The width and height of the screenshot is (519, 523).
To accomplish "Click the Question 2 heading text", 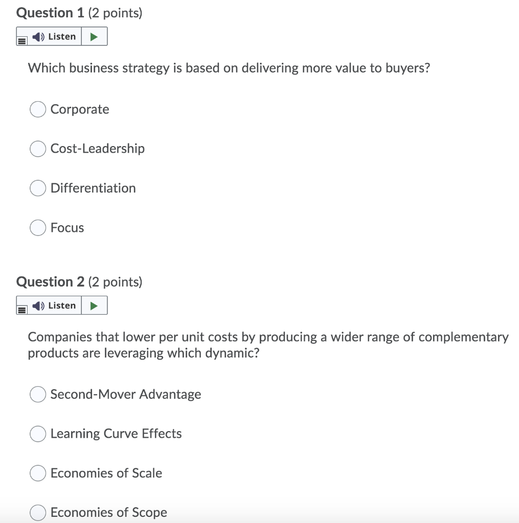I will tap(50, 281).
